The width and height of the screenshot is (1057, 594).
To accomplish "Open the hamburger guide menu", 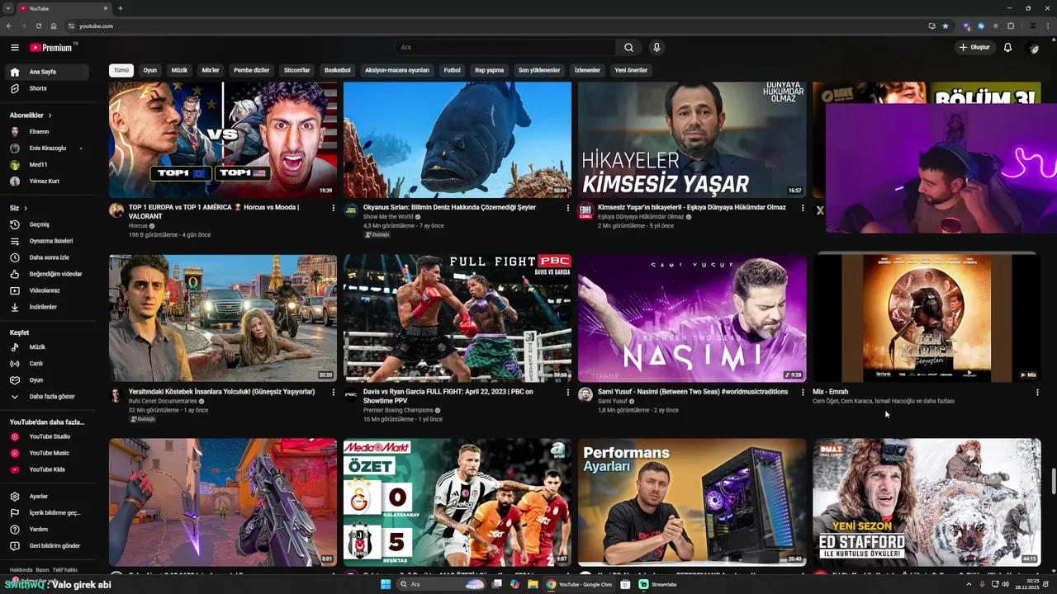I will (x=15, y=48).
